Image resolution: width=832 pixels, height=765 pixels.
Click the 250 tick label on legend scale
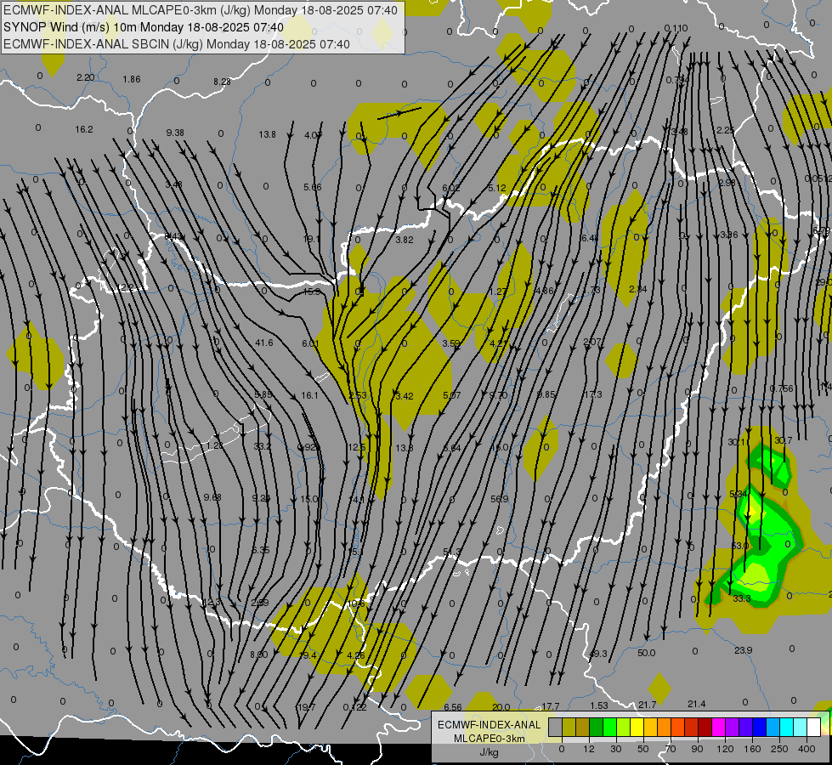779,749
